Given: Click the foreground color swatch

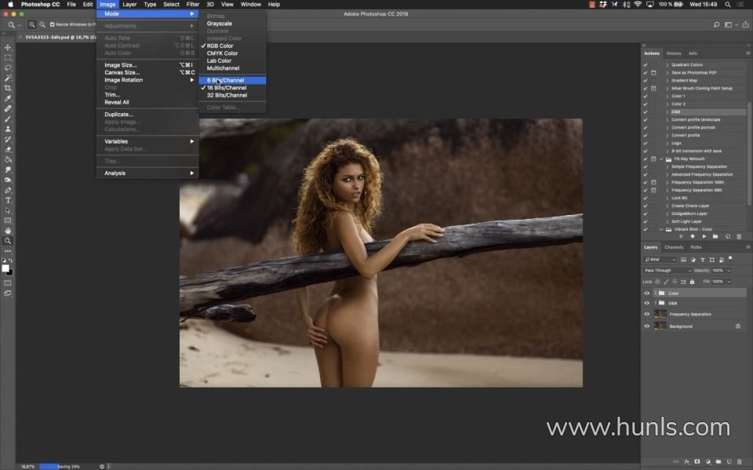Looking at the screenshot, I should point(5,268).
